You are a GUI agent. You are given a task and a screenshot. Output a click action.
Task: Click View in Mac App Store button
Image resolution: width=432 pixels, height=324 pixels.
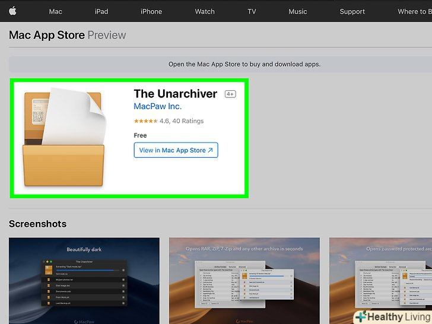click(x=176, y=150)
